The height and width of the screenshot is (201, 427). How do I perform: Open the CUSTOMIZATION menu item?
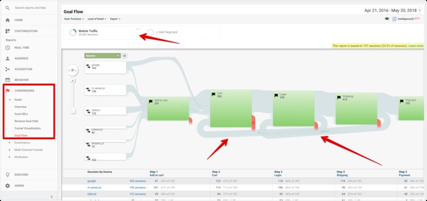(x=26, y=31)
